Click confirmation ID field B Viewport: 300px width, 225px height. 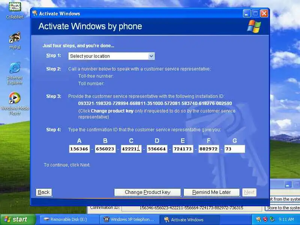pyautogui.click(x=105, y=149)
